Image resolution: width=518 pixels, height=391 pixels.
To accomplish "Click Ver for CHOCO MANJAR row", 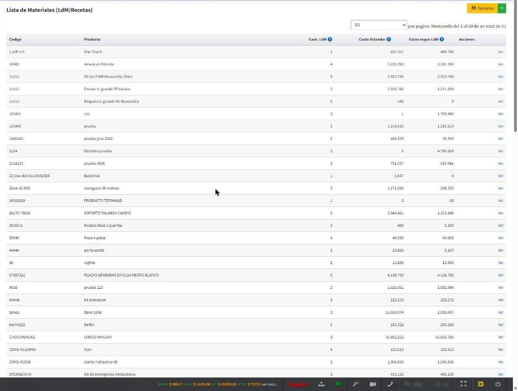I will [x=500, y=337].
